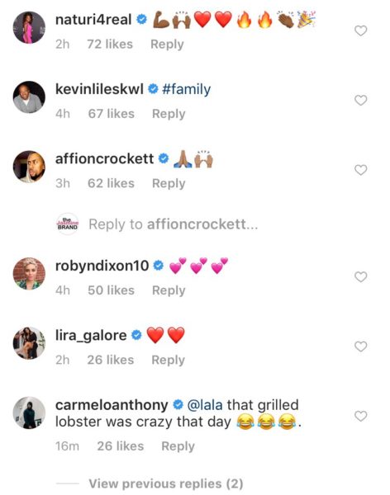
Task: Open carmeloanthony's profile avatar
Action: (x=29, y=412)
